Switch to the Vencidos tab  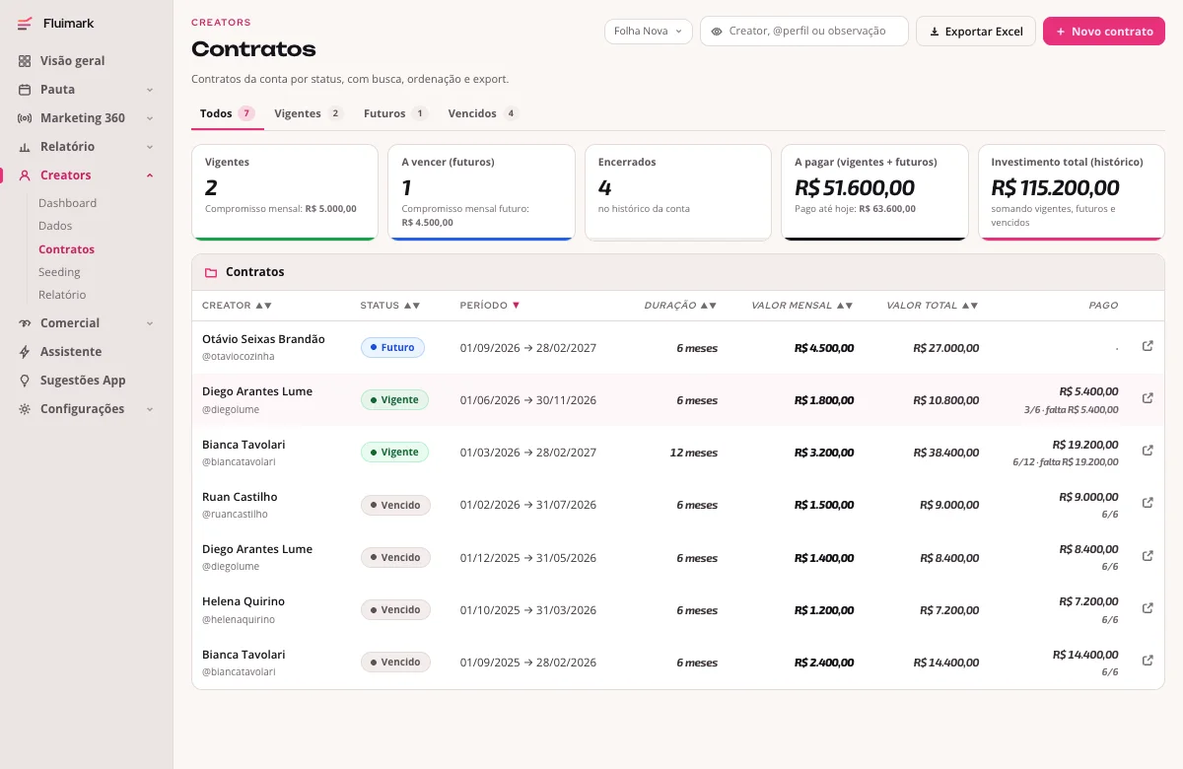click(483, 113)
